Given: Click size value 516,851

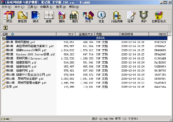Looking at the screenshot, I should pos(69,42).
